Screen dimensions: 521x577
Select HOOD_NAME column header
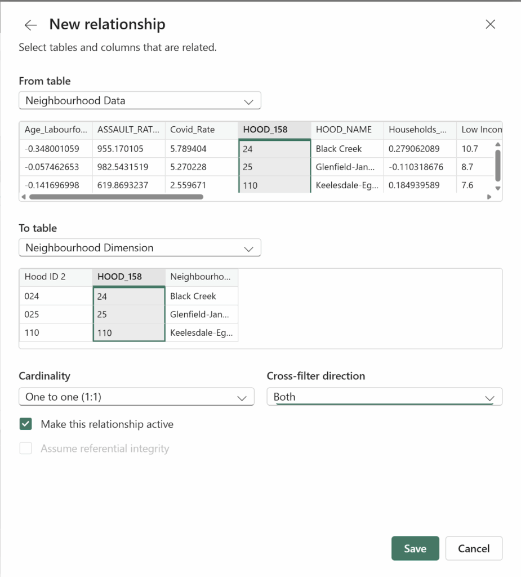[x=346, y=130]
